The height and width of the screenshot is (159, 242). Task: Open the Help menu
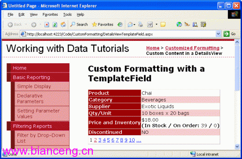tap(81, 14)
